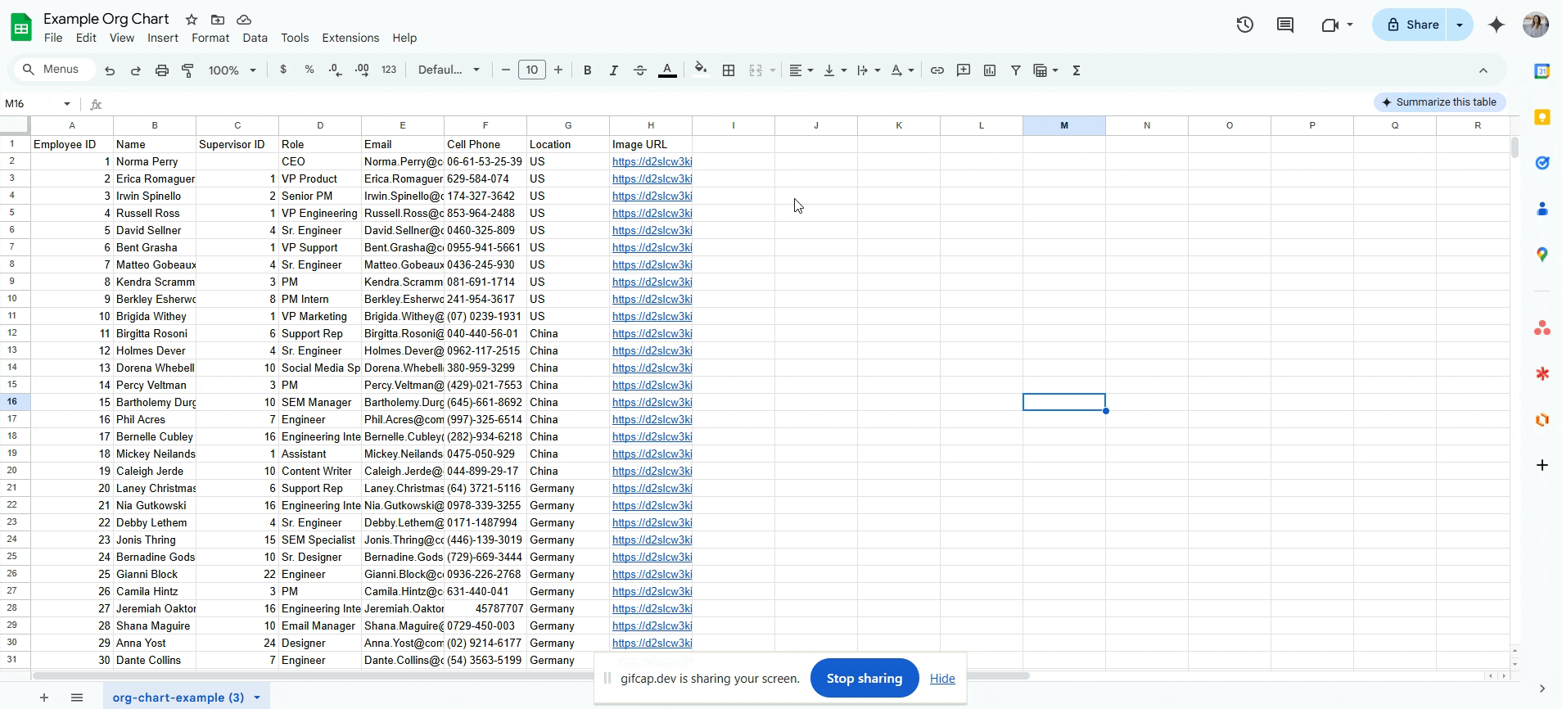Open the borders tool
The width and height of the screenshot is (1562, 709).
tap(729, 70)
